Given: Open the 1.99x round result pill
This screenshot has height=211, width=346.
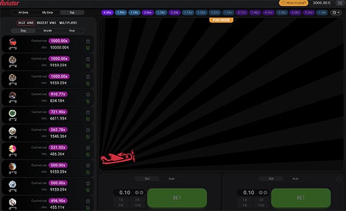Looking at the screenshot, I should point(121,13).
